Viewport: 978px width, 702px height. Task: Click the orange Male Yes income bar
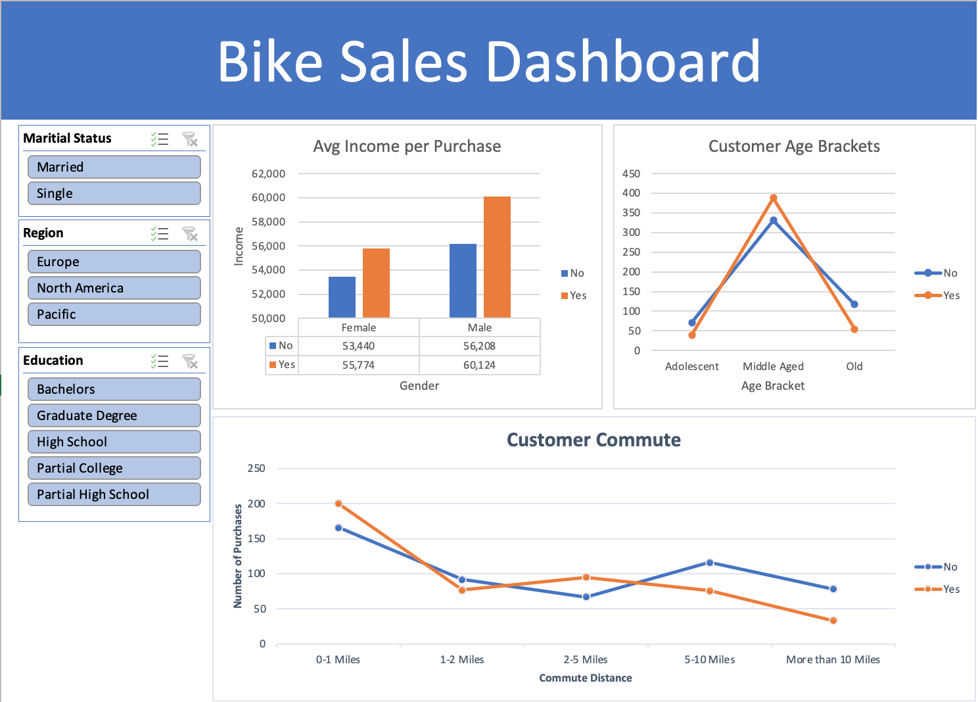[x=497, y=257]
